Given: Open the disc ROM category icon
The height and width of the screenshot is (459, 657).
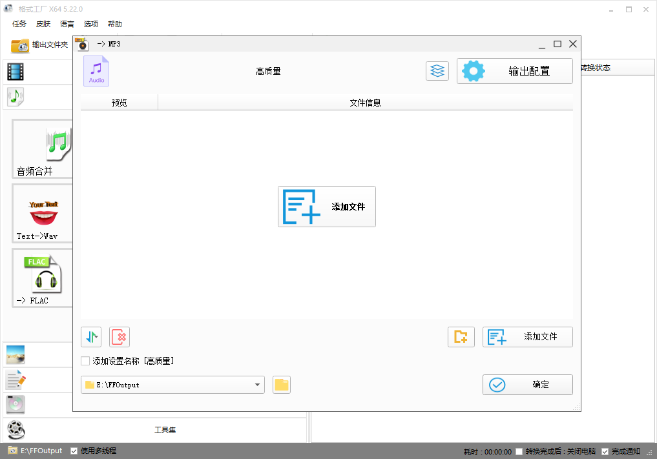Looking at the screenshot, I should coord(16,405).
